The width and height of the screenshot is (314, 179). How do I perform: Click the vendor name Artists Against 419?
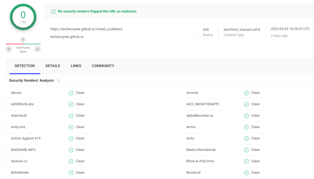tap(26, 138)
